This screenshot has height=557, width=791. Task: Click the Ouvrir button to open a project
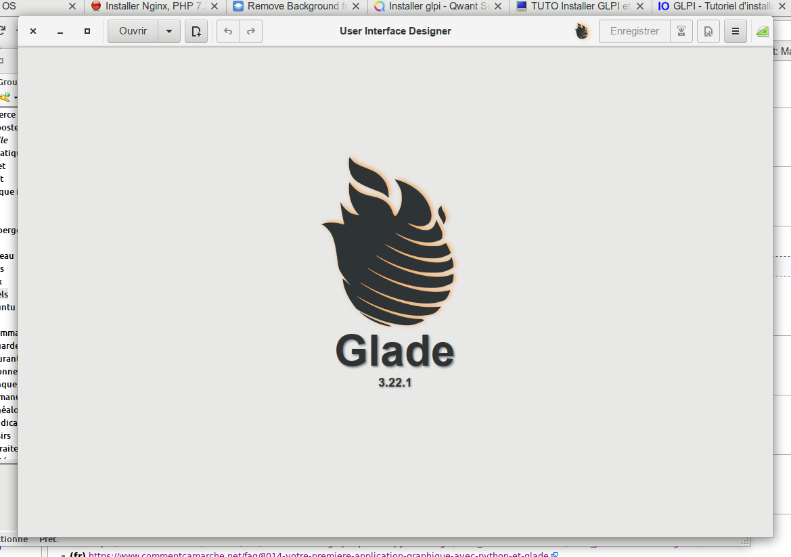click(x=133, y=31)
